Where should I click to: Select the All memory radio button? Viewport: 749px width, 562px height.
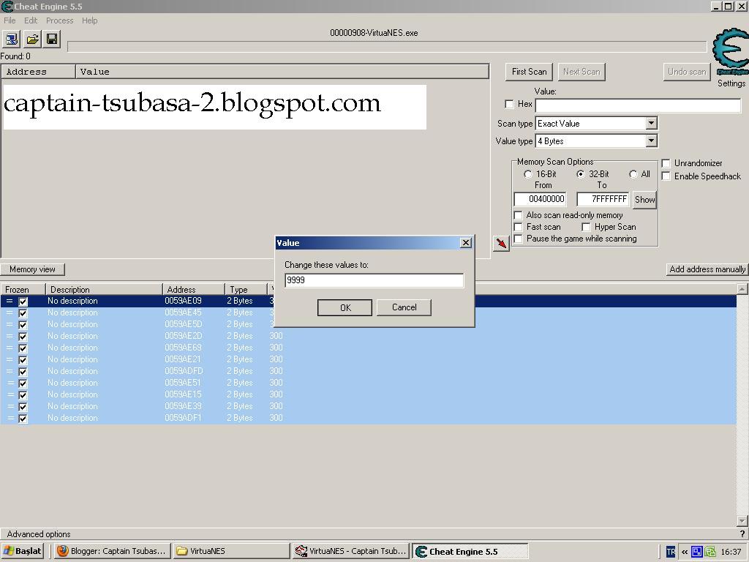[633, 174]
